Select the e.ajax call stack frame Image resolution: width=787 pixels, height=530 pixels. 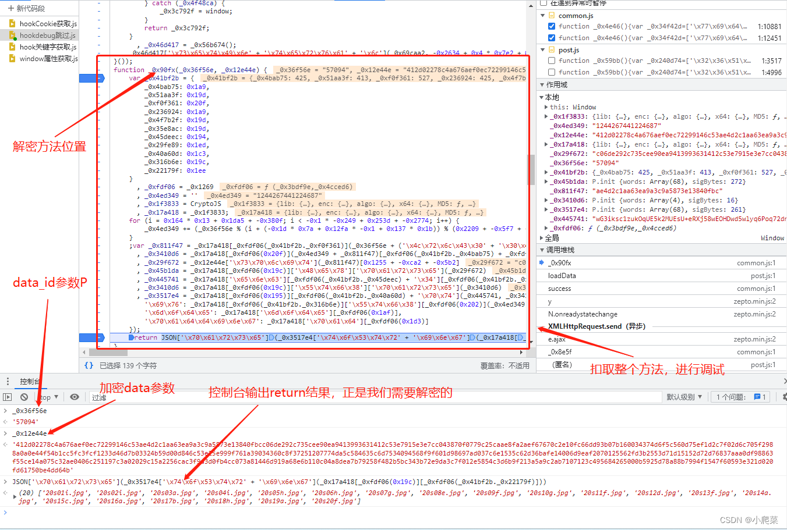coord(661,339)
